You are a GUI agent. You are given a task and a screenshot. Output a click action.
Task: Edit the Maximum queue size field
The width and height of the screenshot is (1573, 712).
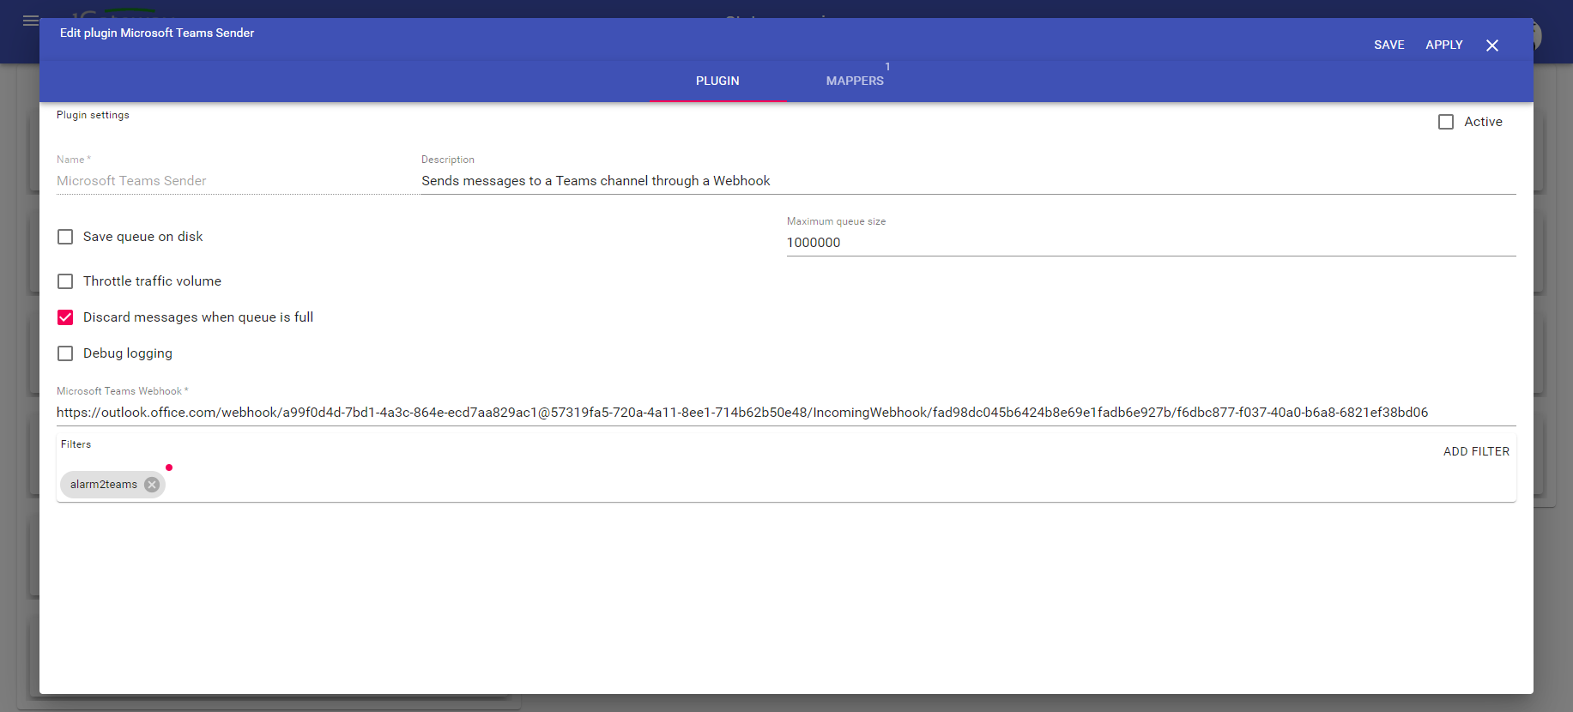pyautogui.click(x=1151, y=243)
